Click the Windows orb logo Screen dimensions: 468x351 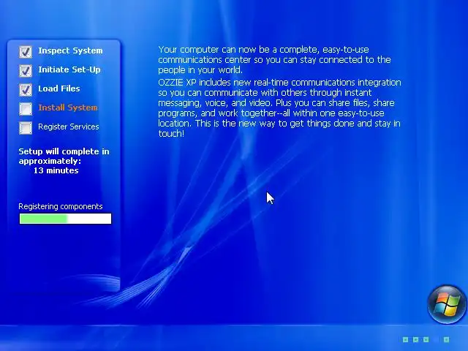447,305
